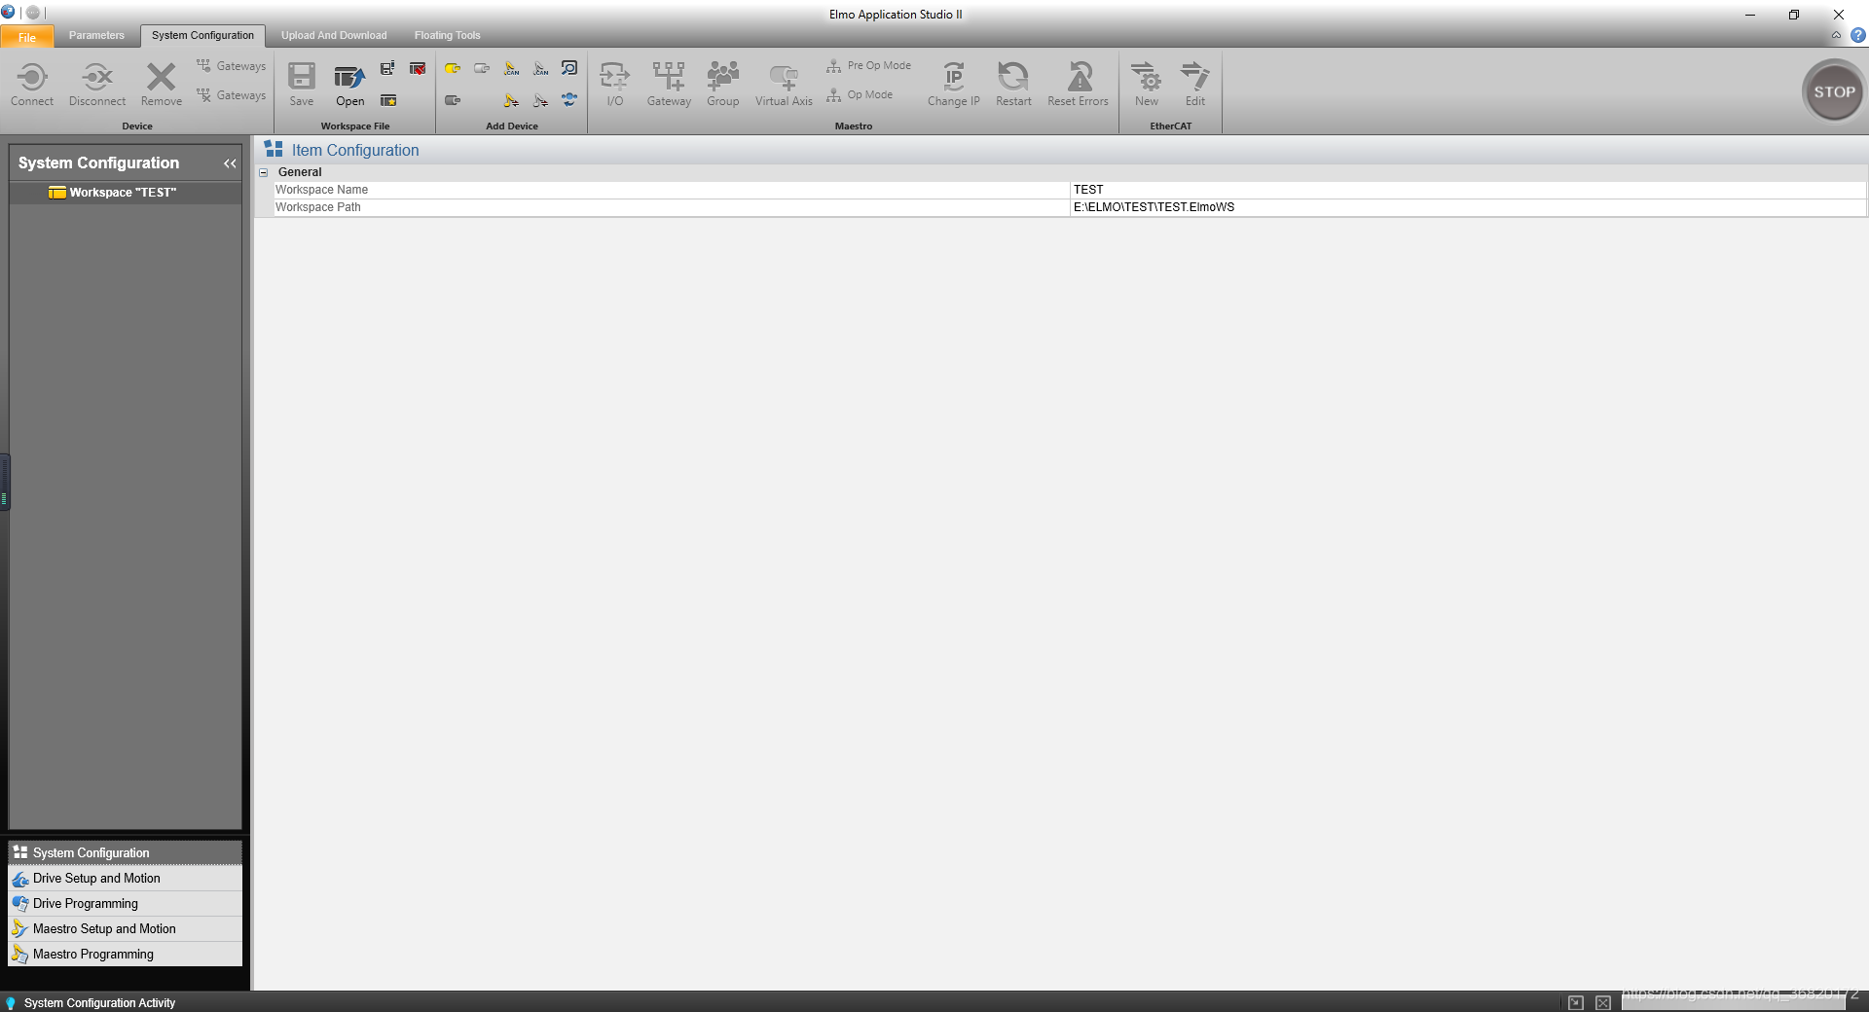Click the yellow CAN device icon
1869x1012 pixels.
coord(511,68)
